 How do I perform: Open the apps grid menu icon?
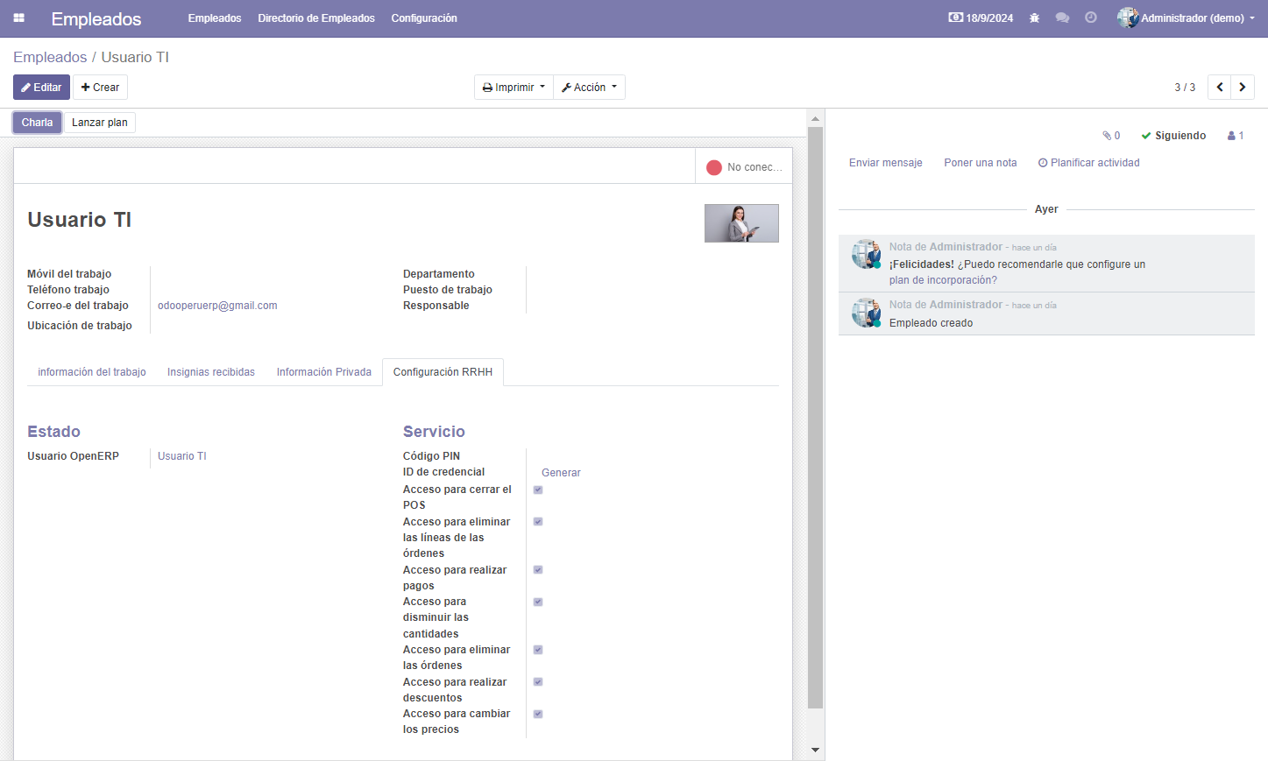click(18, 18)
